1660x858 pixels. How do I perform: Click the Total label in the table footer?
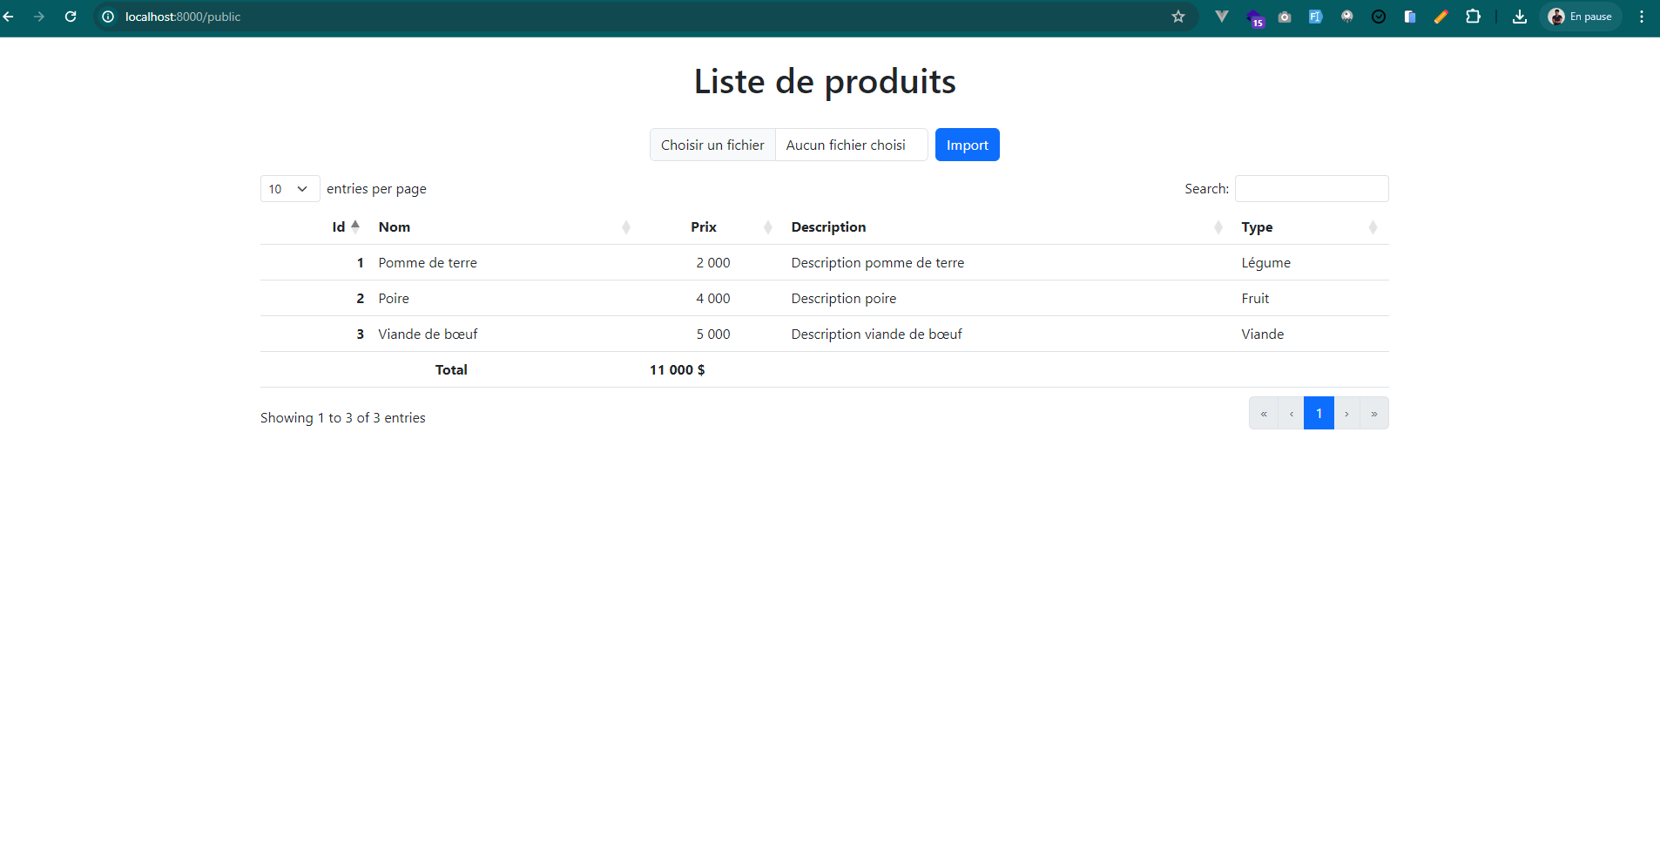click(451, 370)
